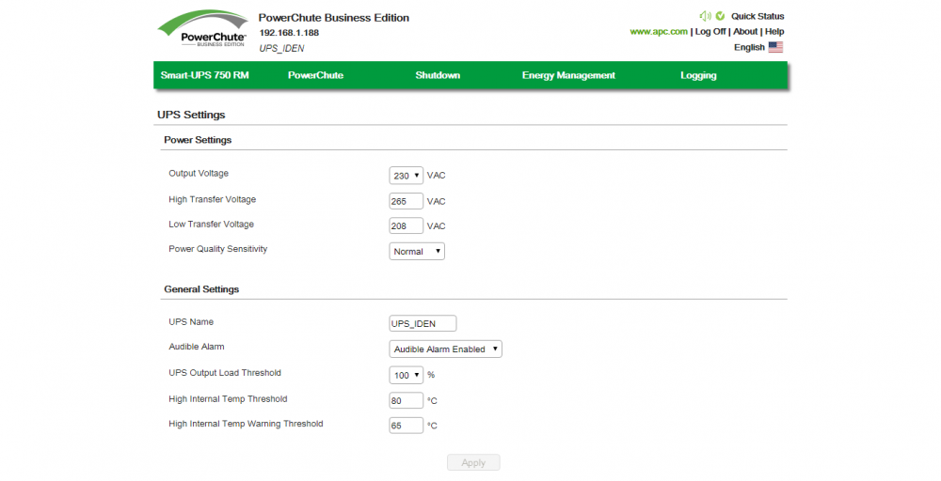The height and width of the screenshot is (481, 941).
Task: Click the UPS Name input field
Action: coord(423,323)
